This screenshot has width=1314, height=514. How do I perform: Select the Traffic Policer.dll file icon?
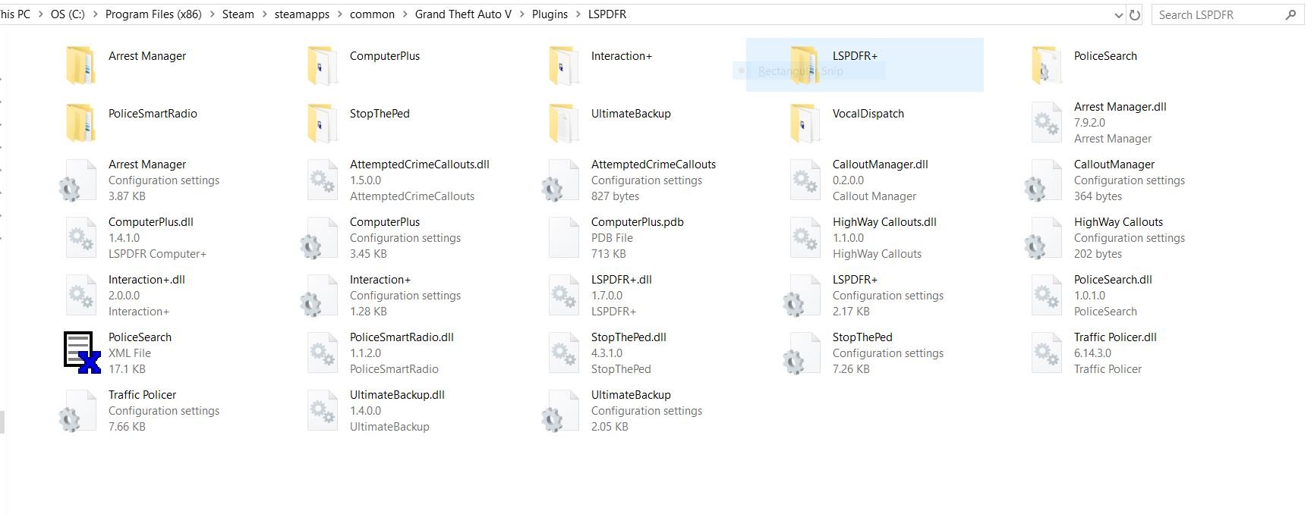click(x=1046, y=353)
